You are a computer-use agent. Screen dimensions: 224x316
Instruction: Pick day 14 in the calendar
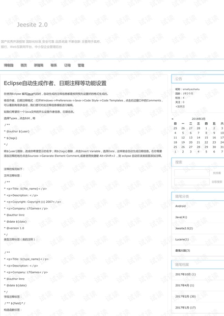click(x=199, y=138)
